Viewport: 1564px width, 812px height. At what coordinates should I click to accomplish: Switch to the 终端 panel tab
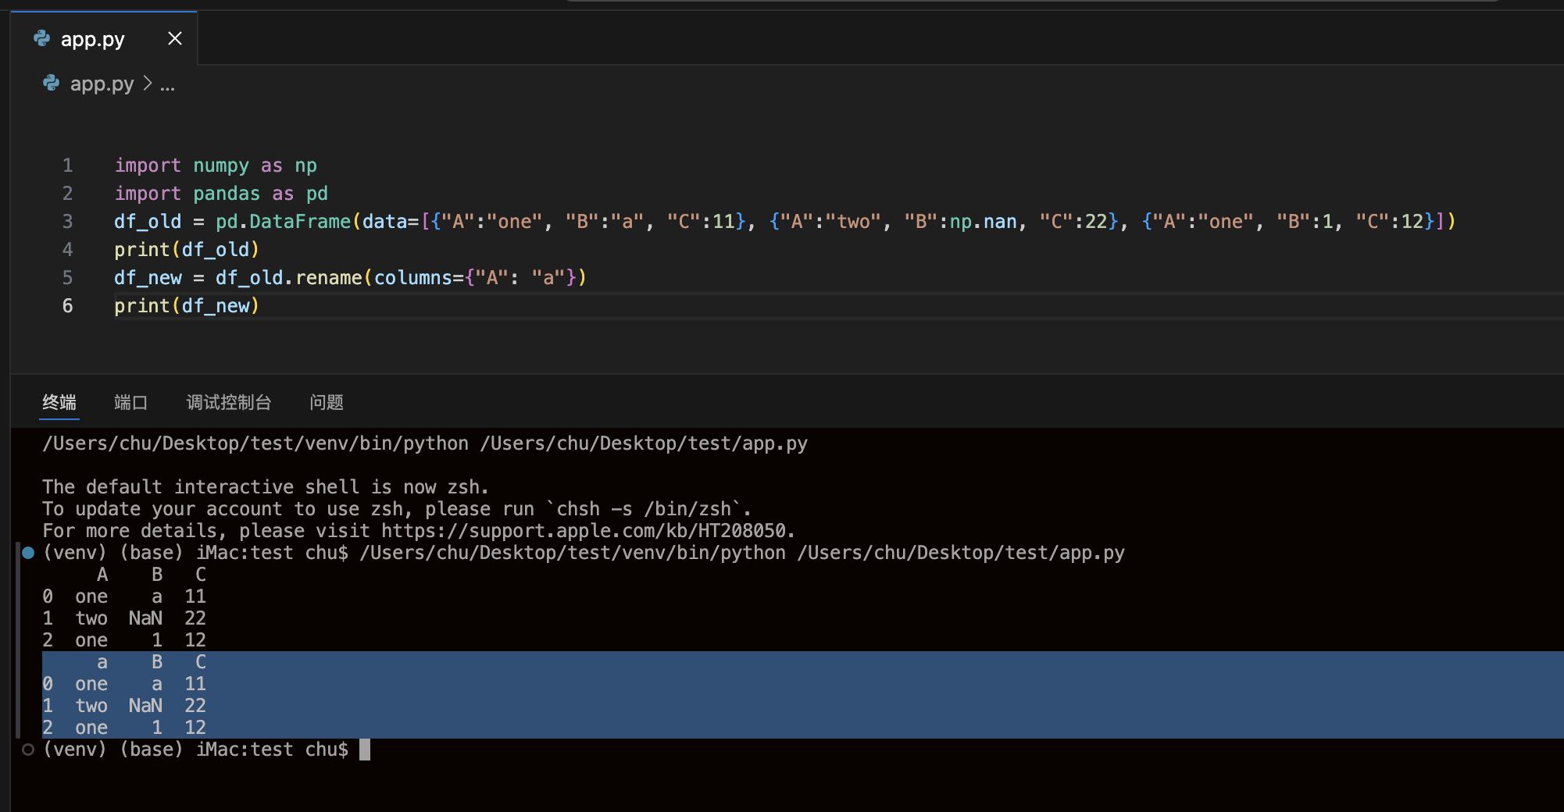pyautogui.click(x=59, y=402)
